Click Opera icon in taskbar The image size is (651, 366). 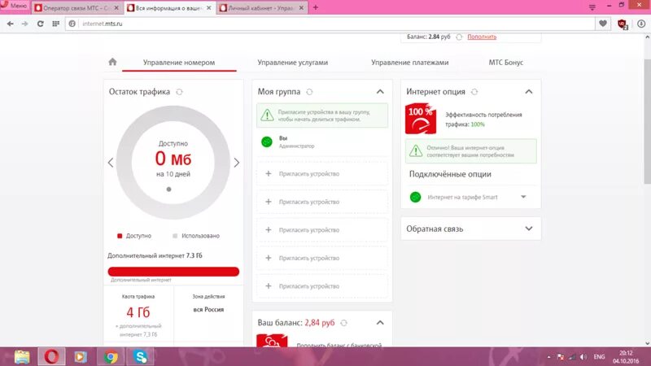[x=51, y=356]
